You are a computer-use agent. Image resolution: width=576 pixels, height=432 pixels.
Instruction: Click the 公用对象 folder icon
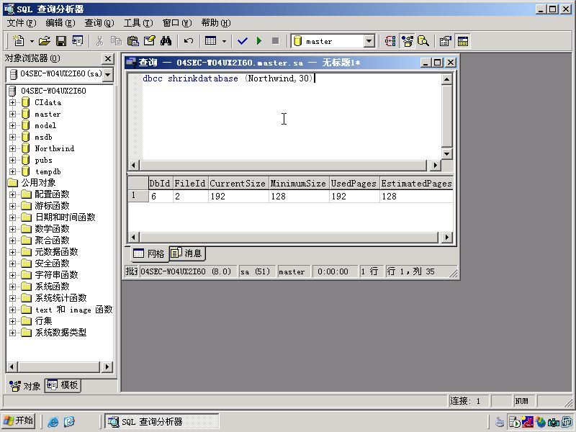click(x=12, y=183)
